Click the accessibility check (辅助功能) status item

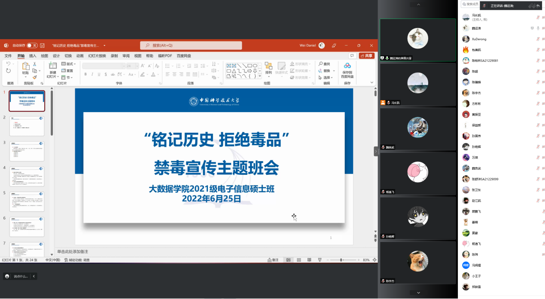tap(77, 260)
